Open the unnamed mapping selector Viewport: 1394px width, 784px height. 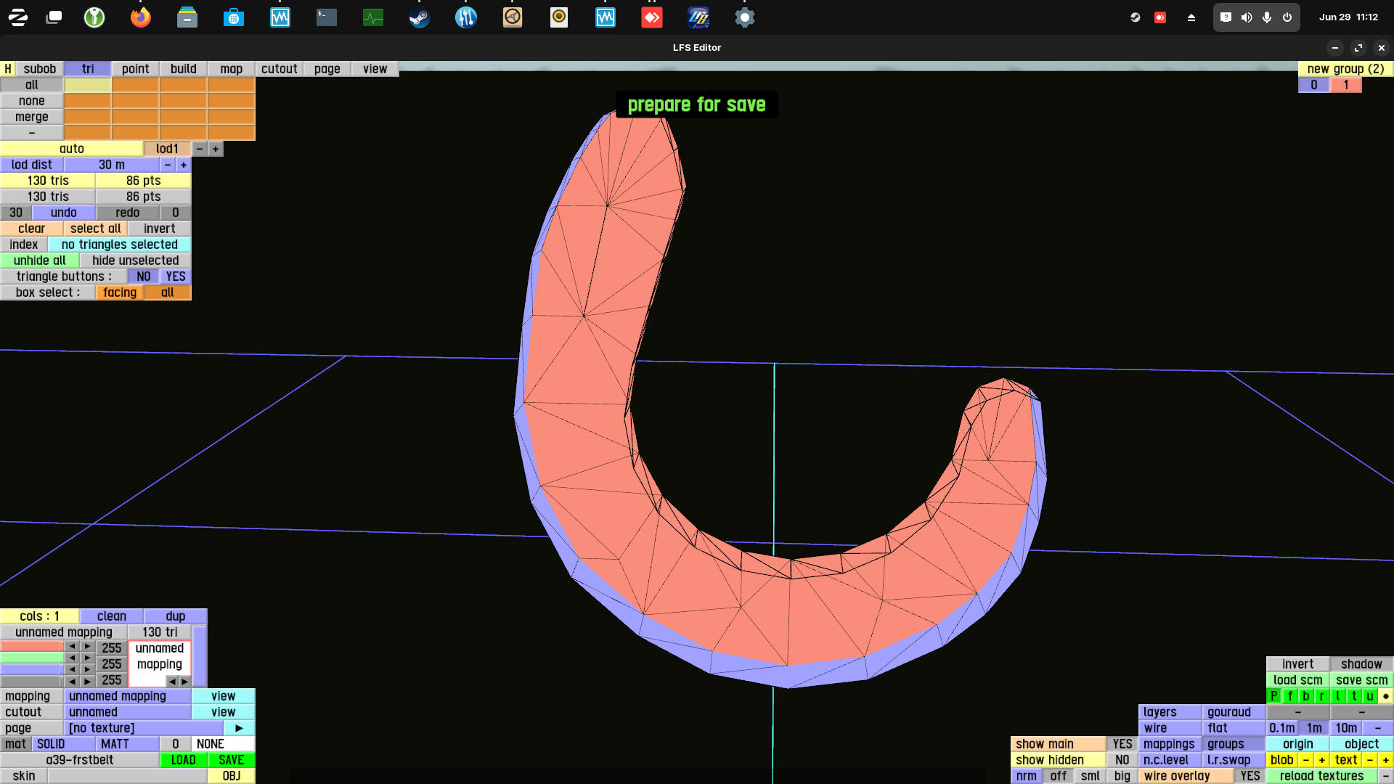point(128,696)
